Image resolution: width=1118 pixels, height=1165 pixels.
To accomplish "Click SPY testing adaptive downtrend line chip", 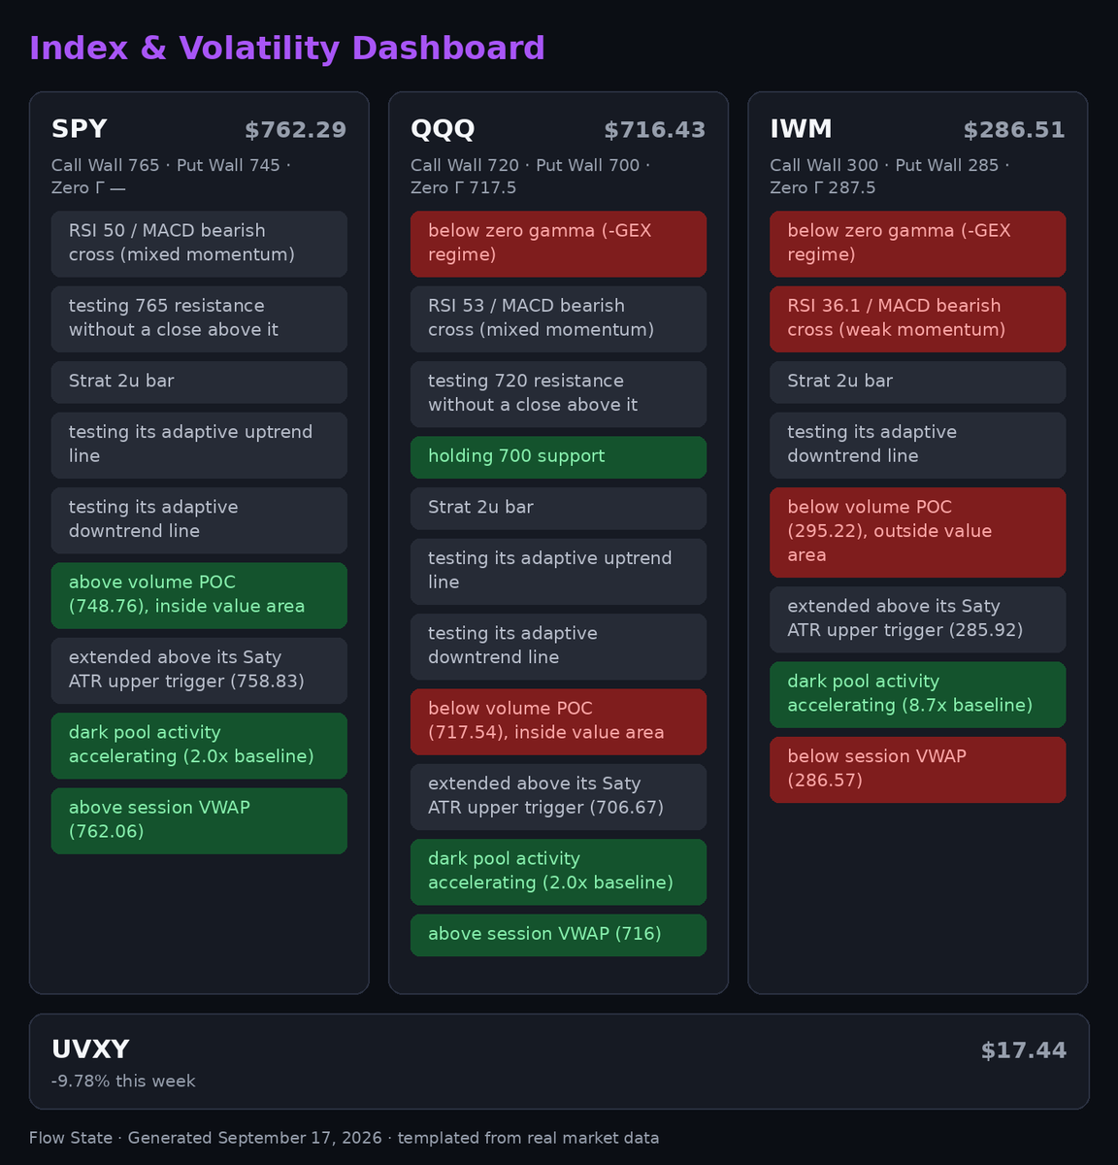I will point(199,519).
